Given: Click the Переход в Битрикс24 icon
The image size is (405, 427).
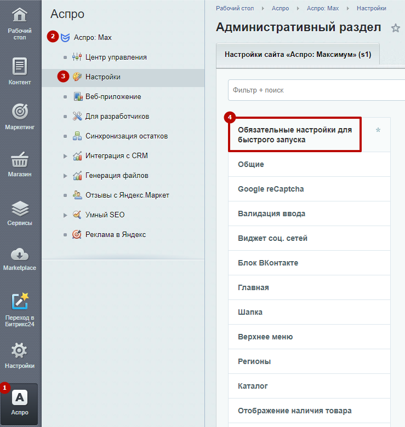Looking at the screenshot, I should point(20,302).
